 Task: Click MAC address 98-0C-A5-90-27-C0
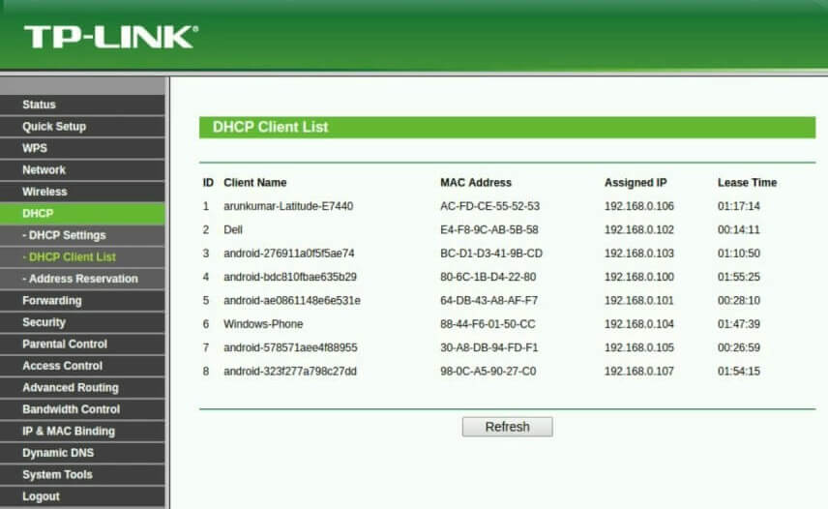click(x=488, y=372)
